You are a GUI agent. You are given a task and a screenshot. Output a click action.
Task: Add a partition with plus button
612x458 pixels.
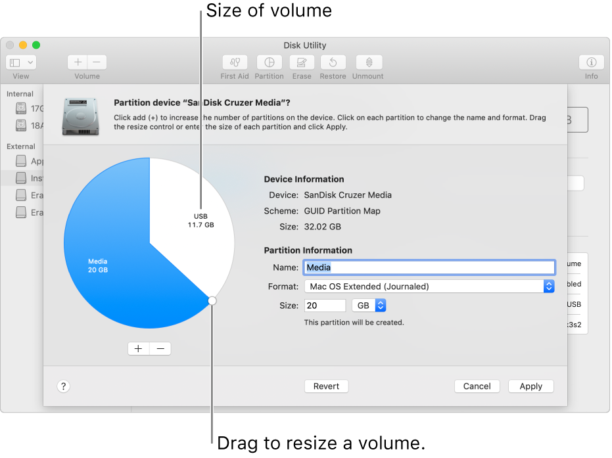tap(139, 348)
